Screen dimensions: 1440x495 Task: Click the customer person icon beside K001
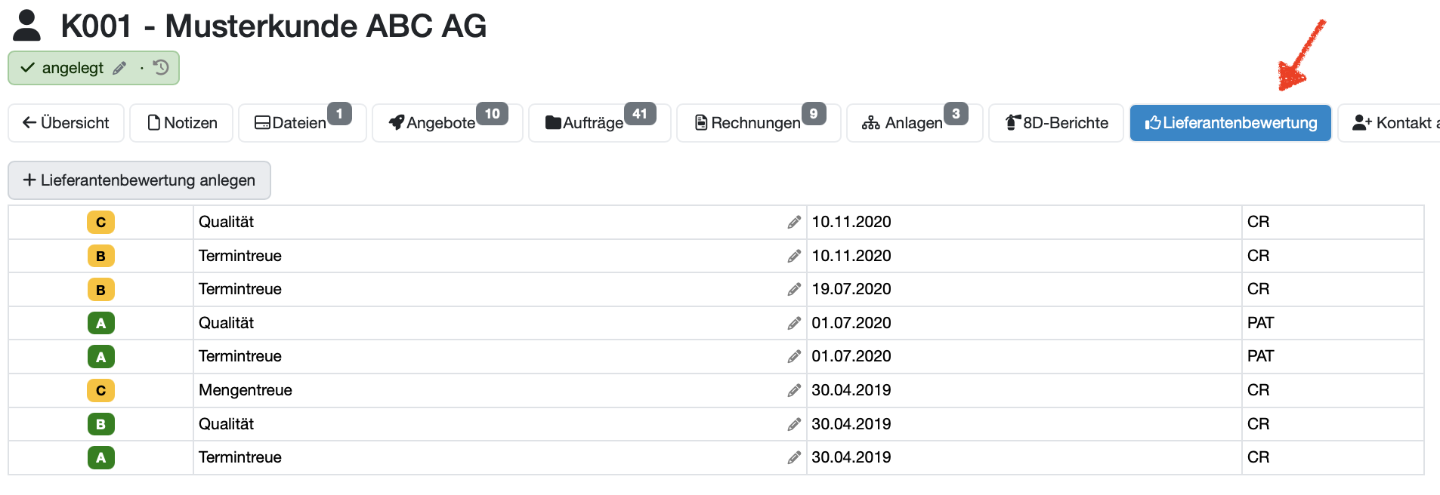click(x=27, y=26)
